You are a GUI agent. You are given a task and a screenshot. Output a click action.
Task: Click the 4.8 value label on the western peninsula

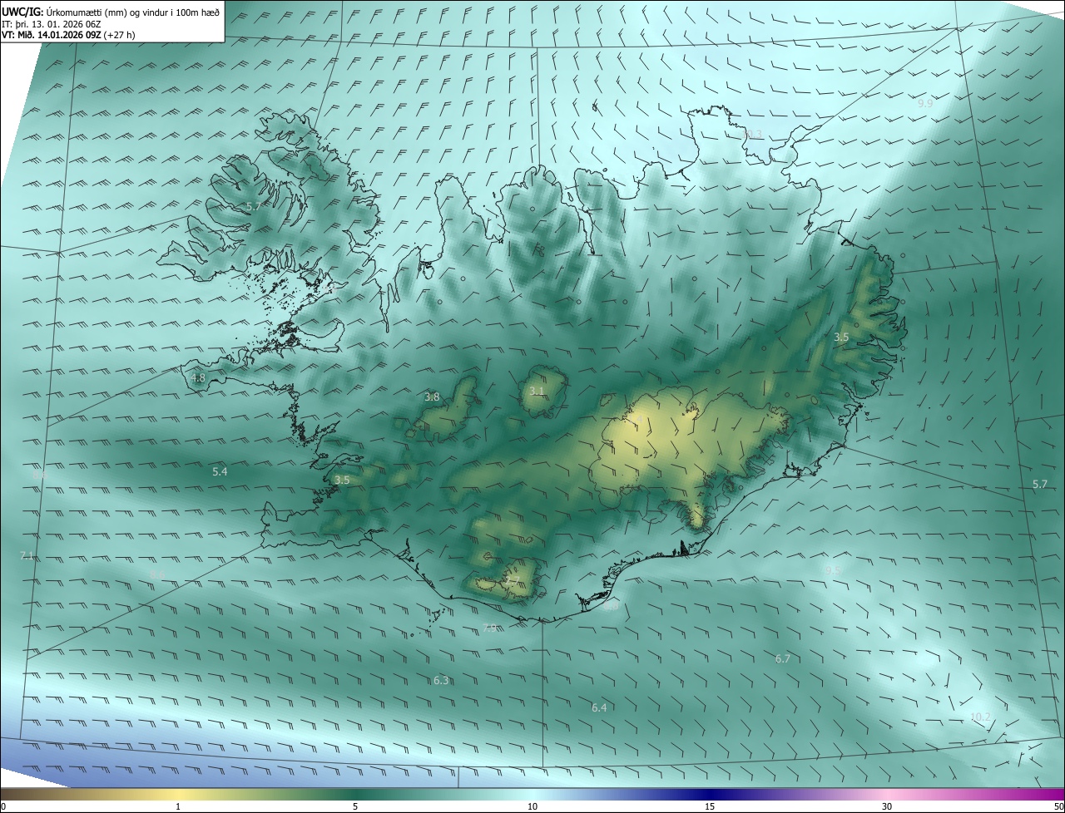click(198, 377)
